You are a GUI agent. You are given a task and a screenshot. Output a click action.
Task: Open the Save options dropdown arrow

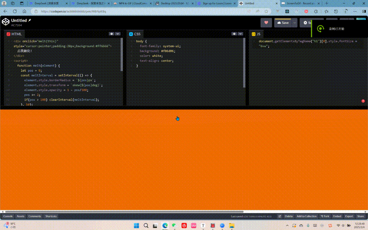point(295,23)
